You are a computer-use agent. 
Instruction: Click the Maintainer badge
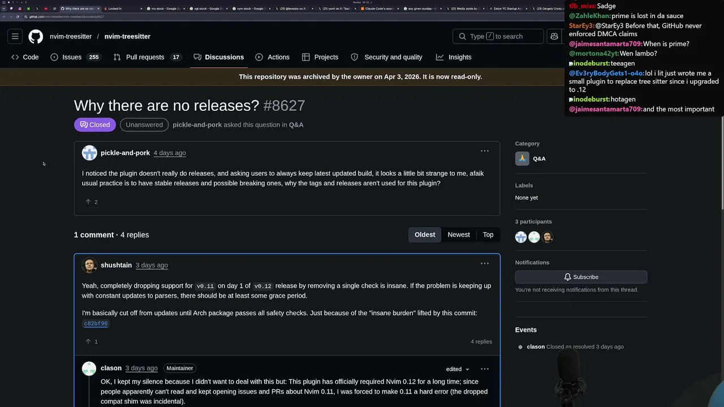coord(180,368)
